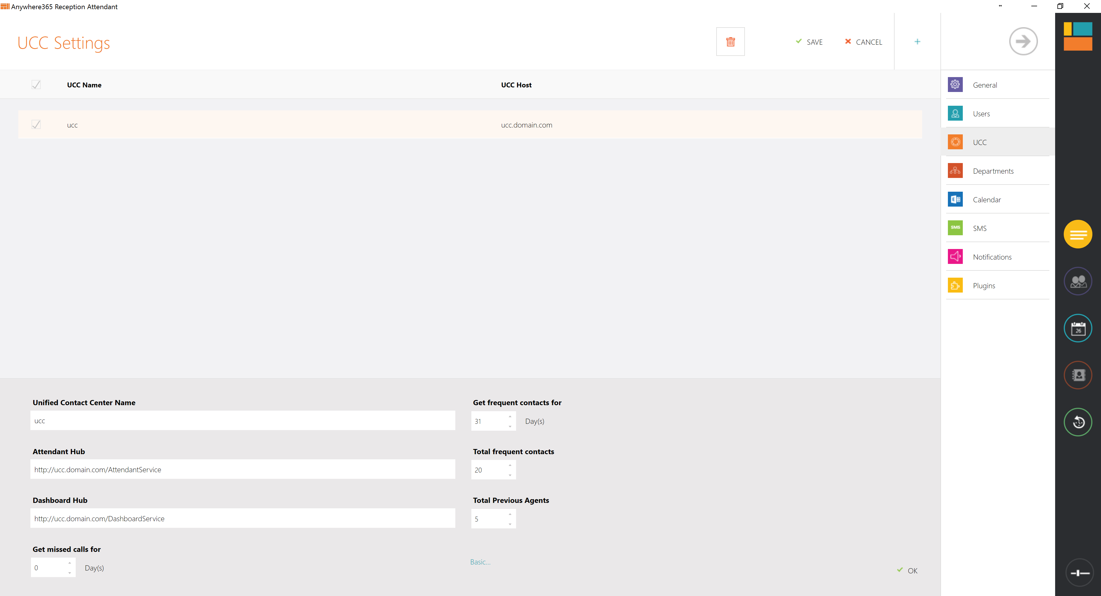The height and width of the screenshot is (596, 1101).
Task: Increase Get missed calls days value
Action: 70,563
